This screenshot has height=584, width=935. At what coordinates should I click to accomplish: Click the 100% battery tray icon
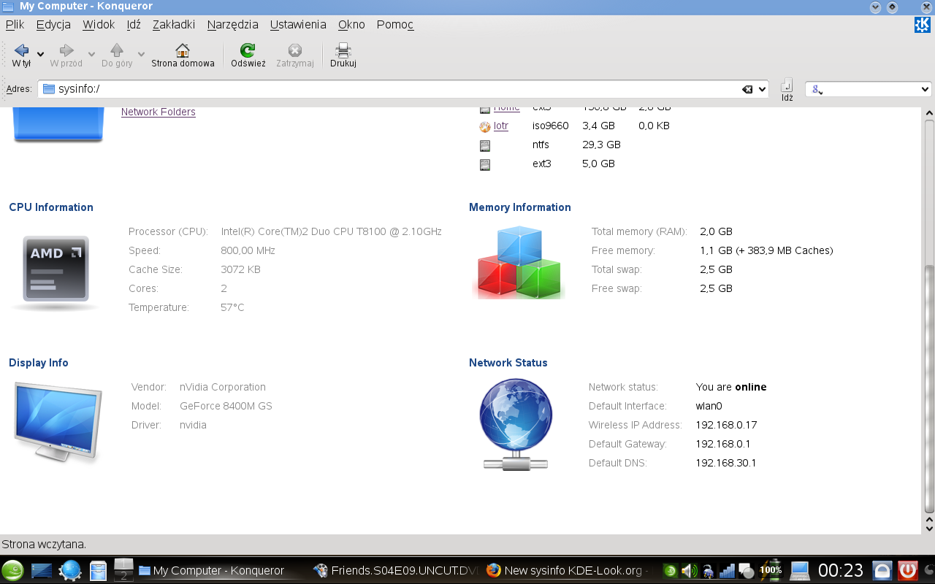click(x=771, y=570)
